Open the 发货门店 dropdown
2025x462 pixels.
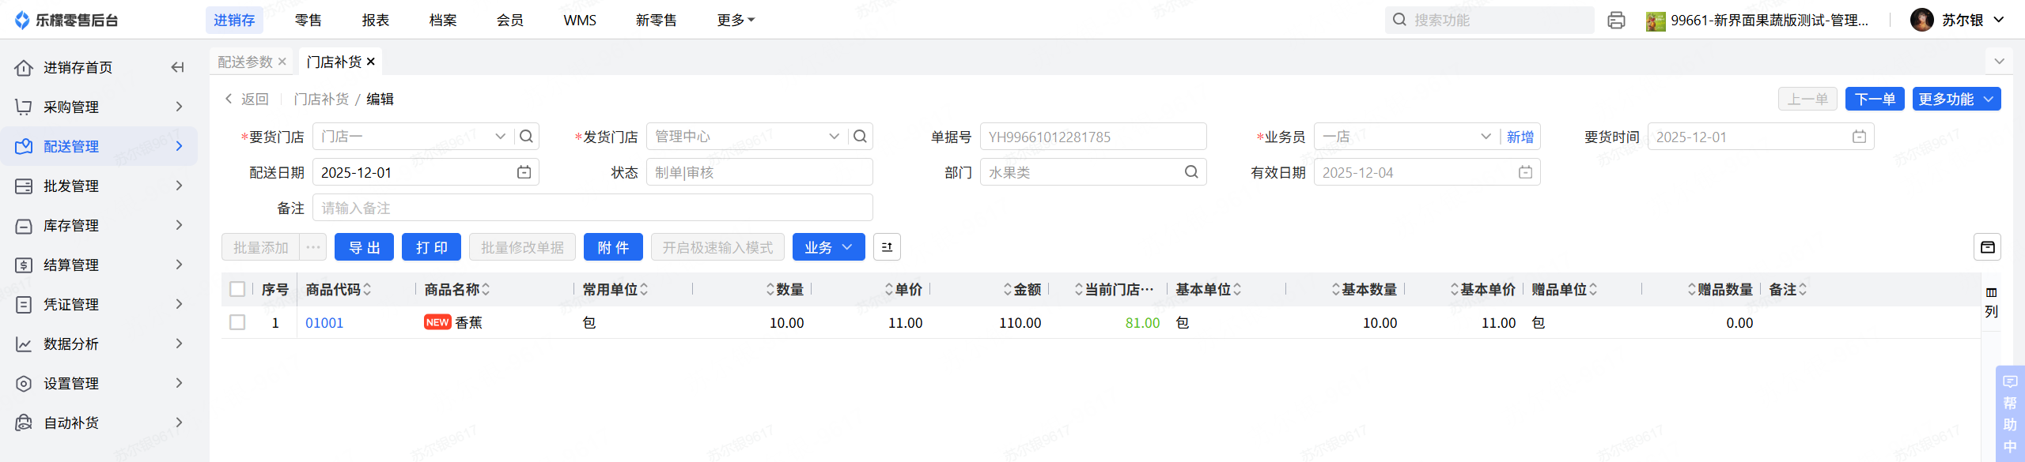click(x=834, y=137)
